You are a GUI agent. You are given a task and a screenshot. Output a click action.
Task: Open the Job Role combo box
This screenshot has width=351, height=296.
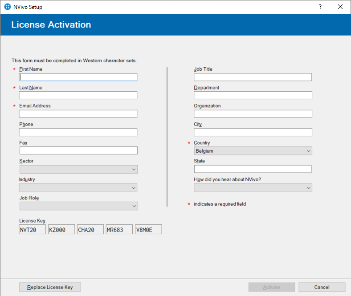(79, 206)
